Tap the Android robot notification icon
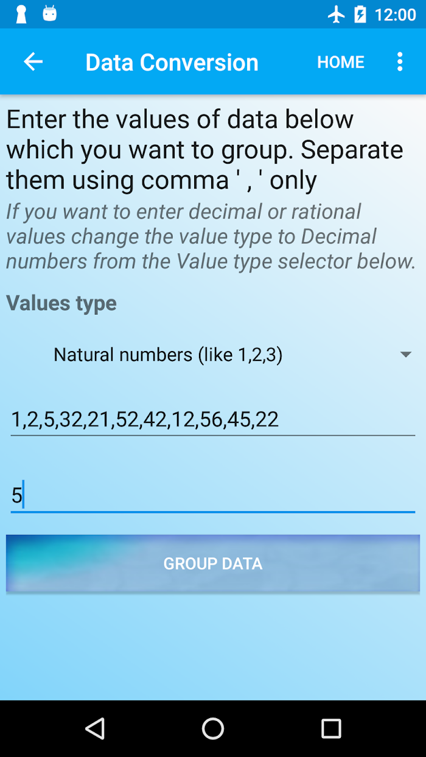 pos(50,13)
